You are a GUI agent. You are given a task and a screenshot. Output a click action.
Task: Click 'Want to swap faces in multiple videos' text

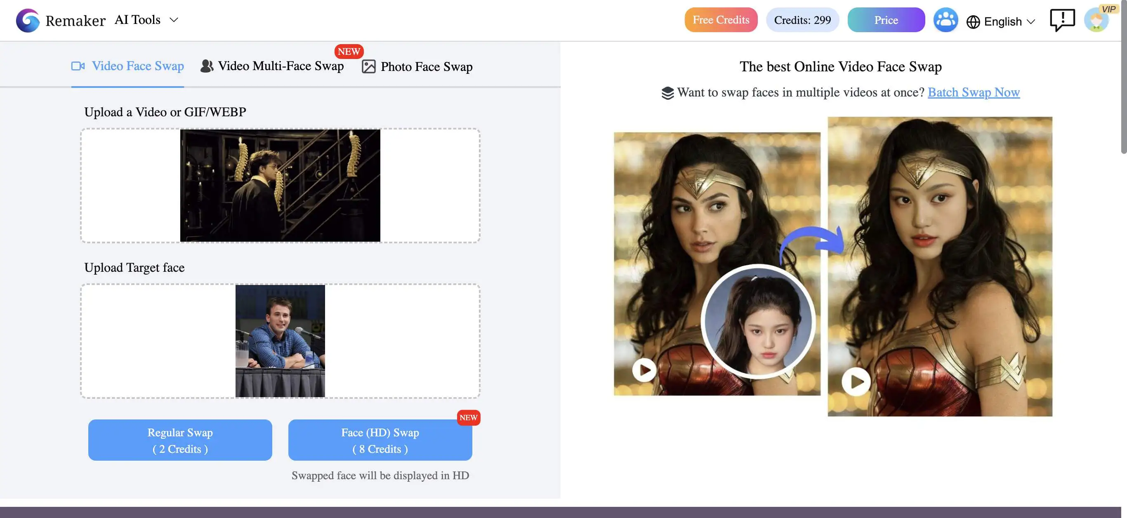pyautogui.click(x=800, y=92)
